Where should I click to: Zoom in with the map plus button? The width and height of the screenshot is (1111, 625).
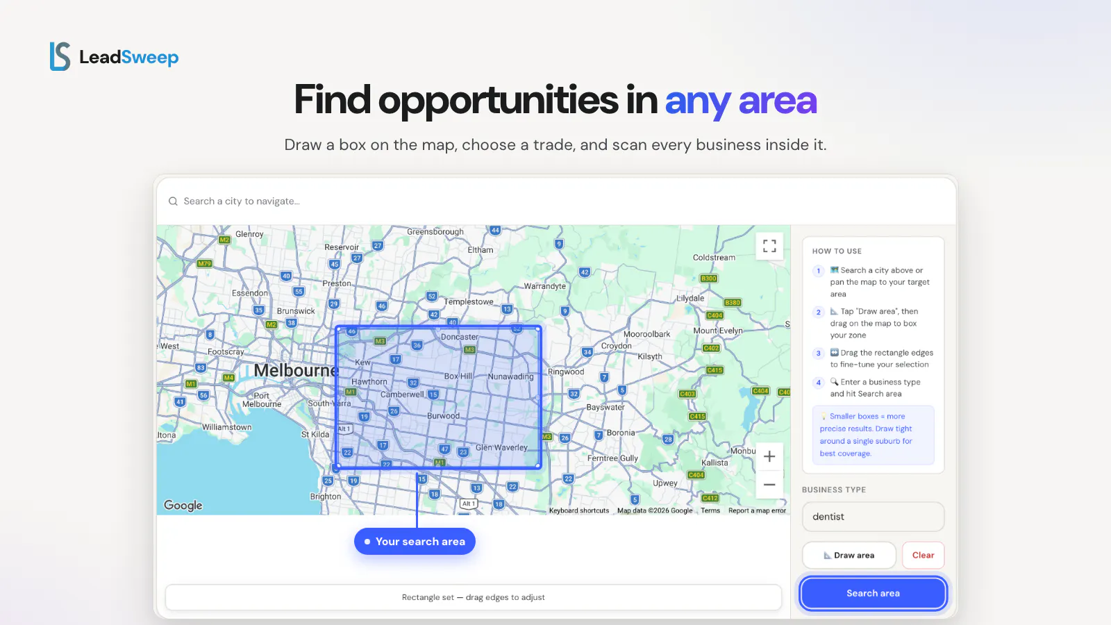point(769,456)
